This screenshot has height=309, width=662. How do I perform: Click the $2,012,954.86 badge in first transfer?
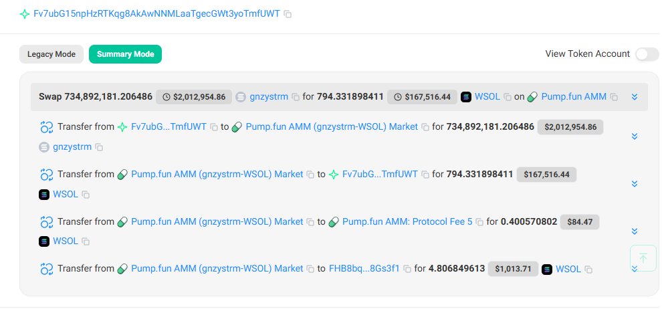570,127
